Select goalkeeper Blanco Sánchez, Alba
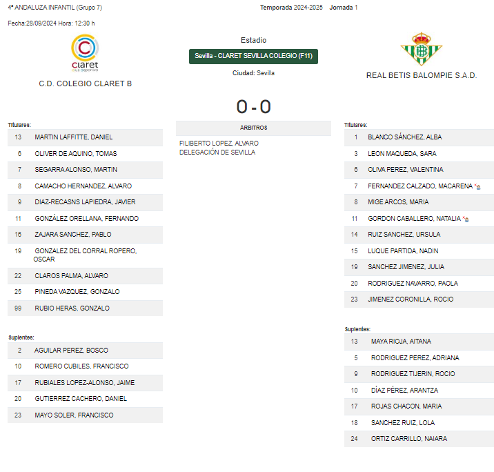Screen dimensions: 494x472 coord(419,137)
